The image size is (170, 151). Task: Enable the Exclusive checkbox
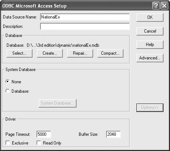tap(8, 143)
